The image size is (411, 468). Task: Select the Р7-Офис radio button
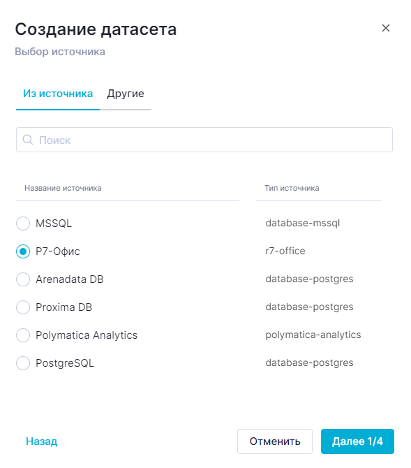coord(23,251)
